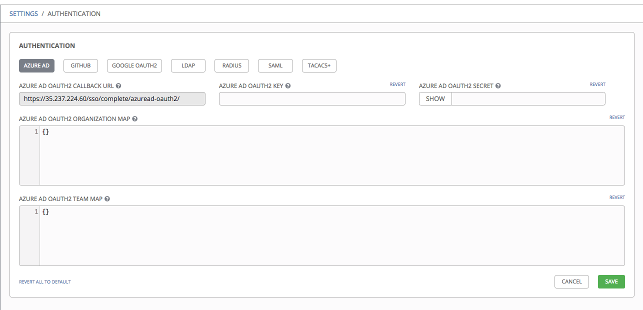Revert the Team Map setting
Viewport: 643px width, 310px height.
617,197
